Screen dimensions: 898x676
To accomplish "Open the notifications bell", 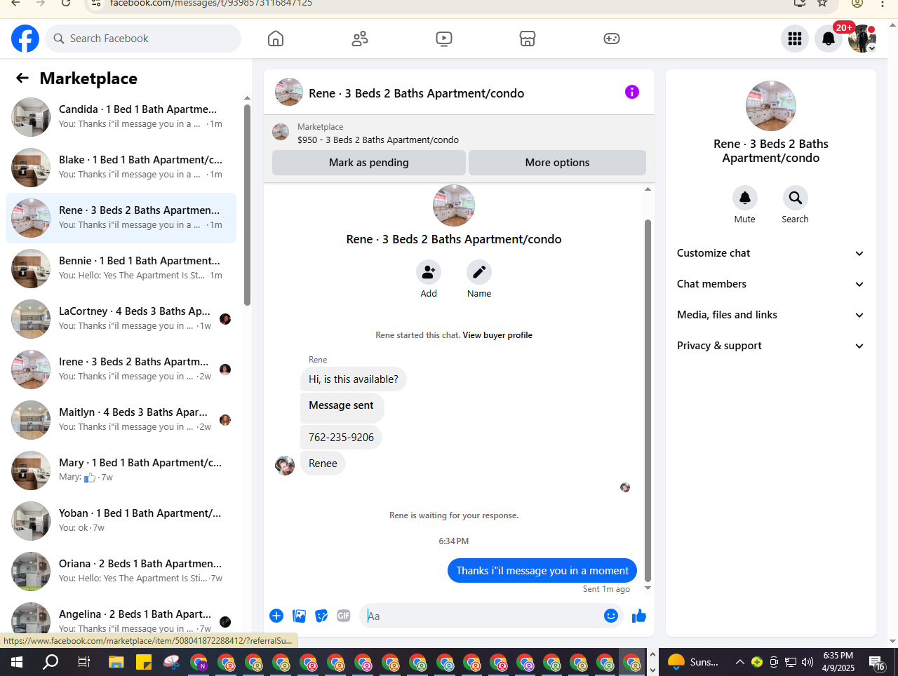I will (829, 39).
